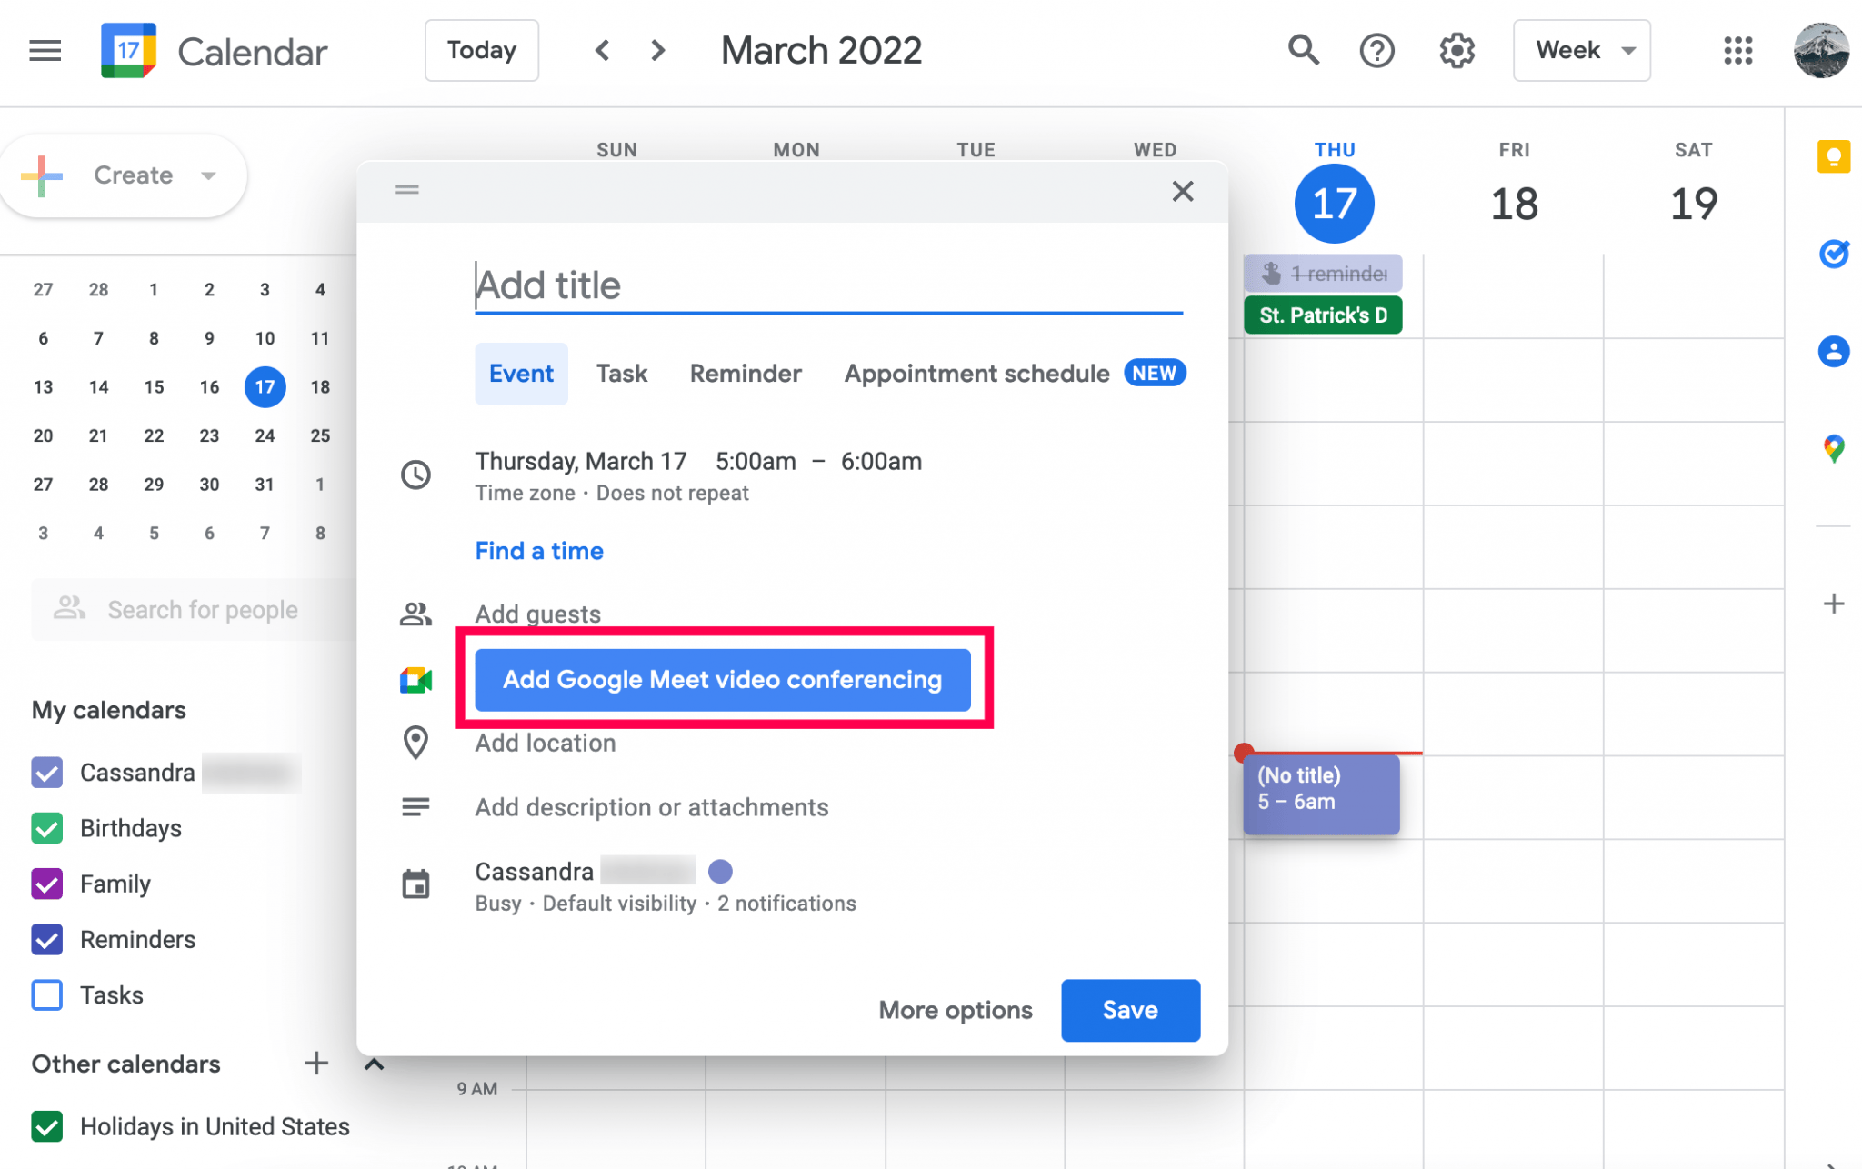Click the Save button
Viewport: 1862px width, 1169px height.
[x=1130, y=1011]
